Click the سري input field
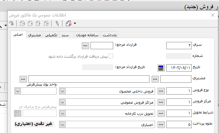 (x=179, y=46)
